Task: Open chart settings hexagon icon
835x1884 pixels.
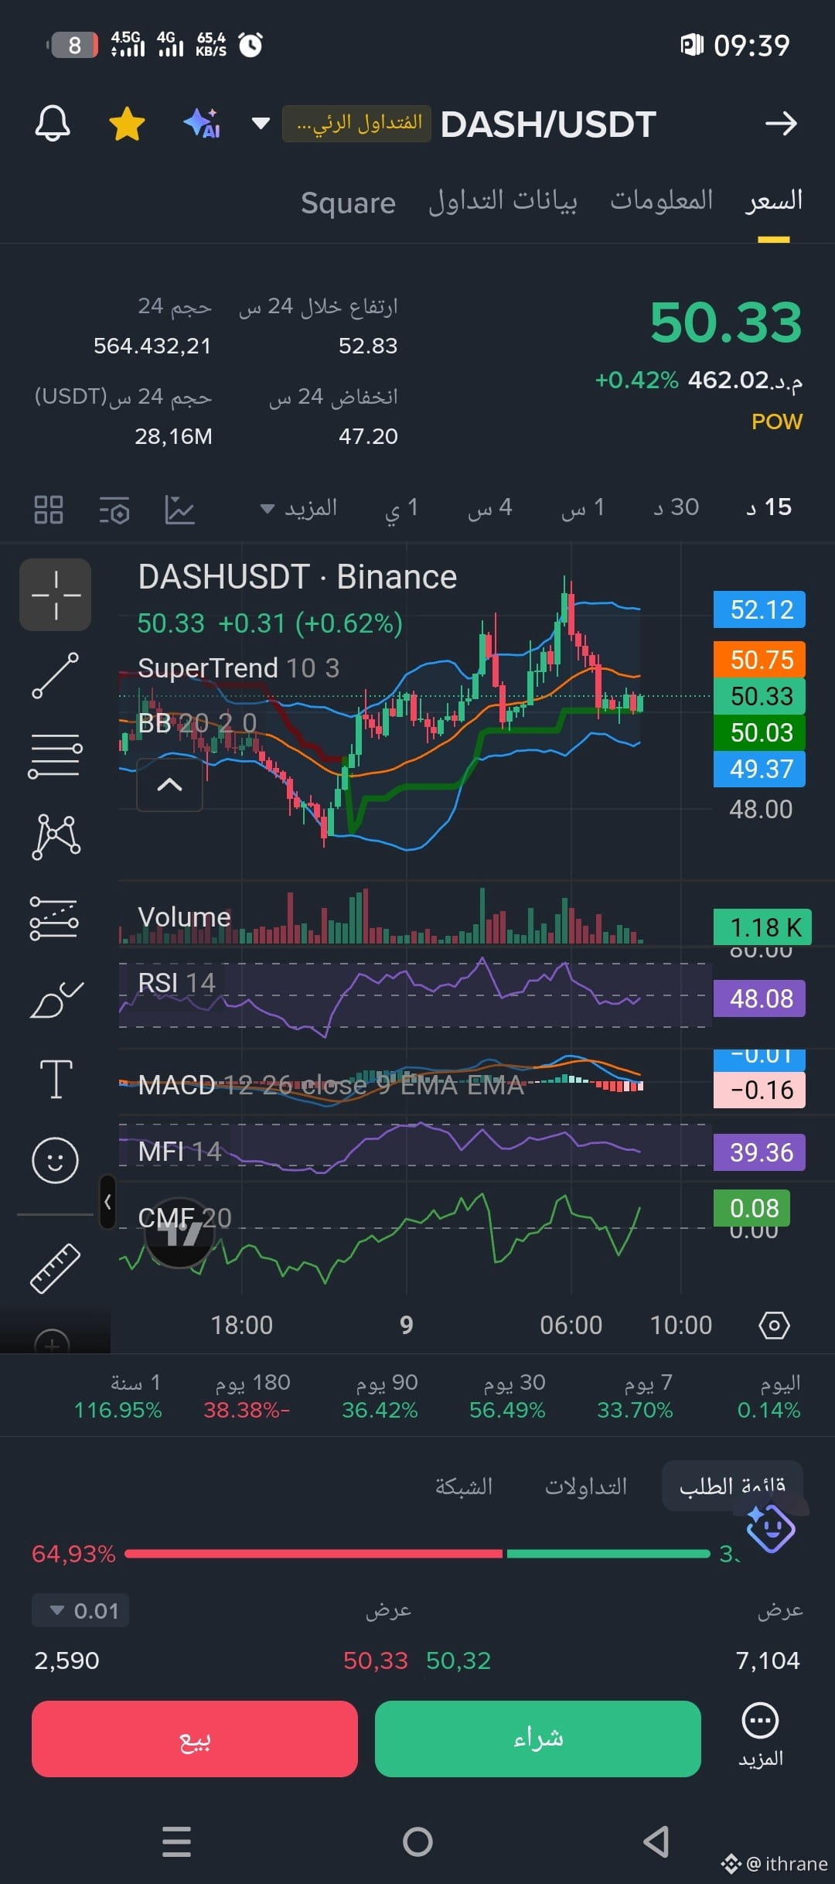Action: (x=774, y=1325)
